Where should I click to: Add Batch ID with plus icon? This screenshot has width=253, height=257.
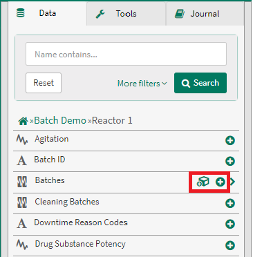click(230, 161)
